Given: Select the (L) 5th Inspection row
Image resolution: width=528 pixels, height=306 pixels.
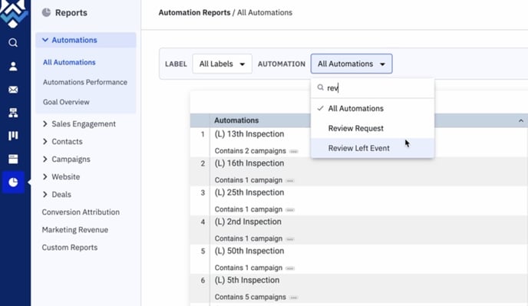Looking at the screenshot, I should (x=358, y=288).
